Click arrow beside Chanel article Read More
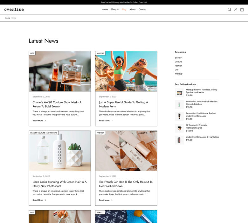This screenshot has width=248, height=223. (x=45, y=121)
